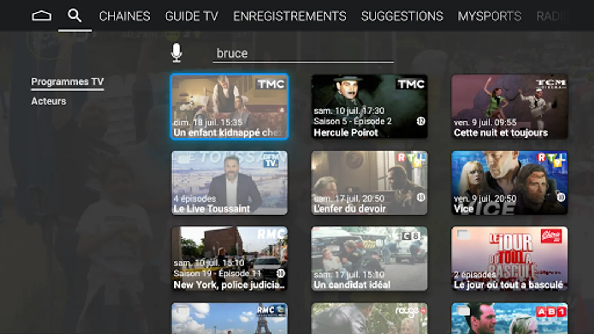
Task: Open 'Le Live Toussaint' card
Action: (229, 183)
